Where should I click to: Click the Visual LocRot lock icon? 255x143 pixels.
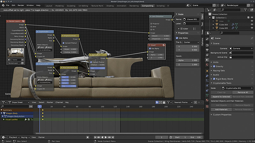pos(32,119)
